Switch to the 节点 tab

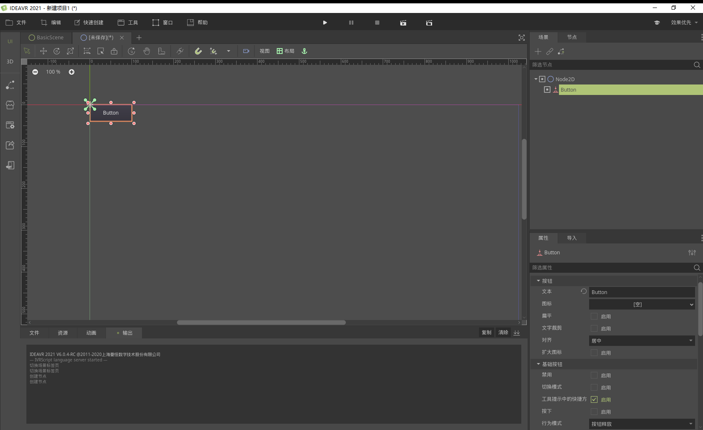tap(572, 37)
